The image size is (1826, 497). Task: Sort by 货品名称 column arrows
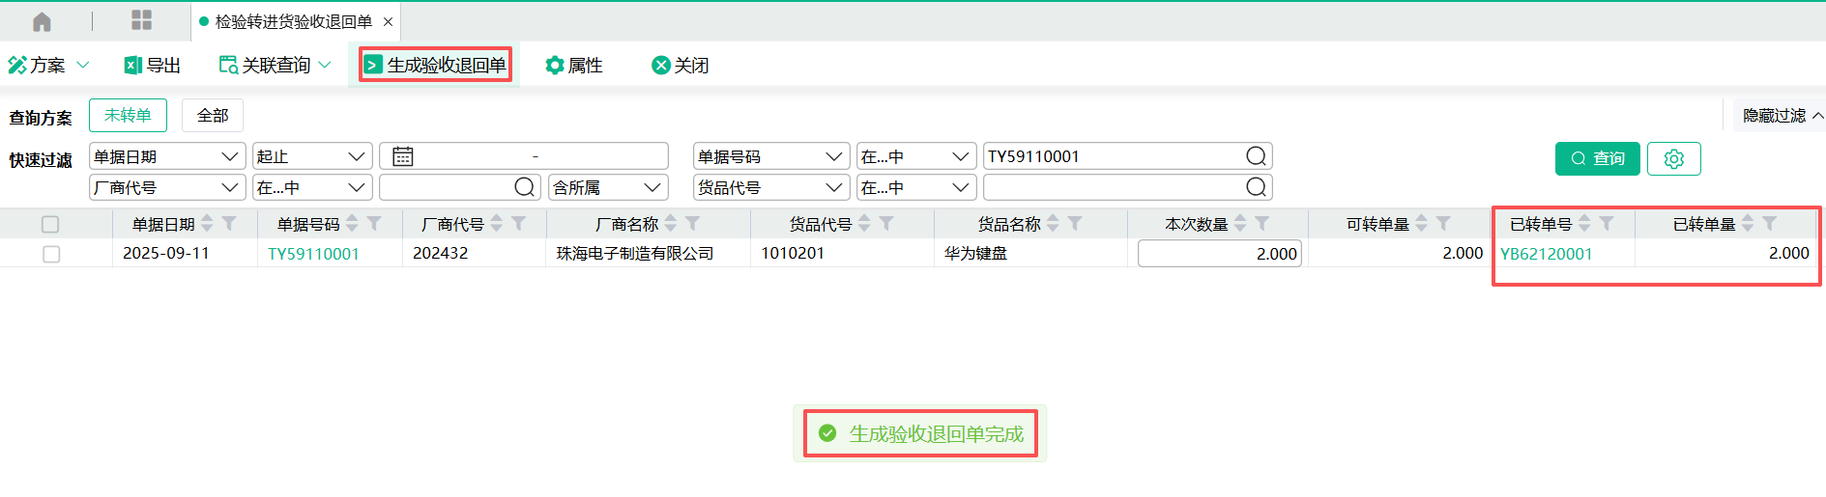(1053, 224)
